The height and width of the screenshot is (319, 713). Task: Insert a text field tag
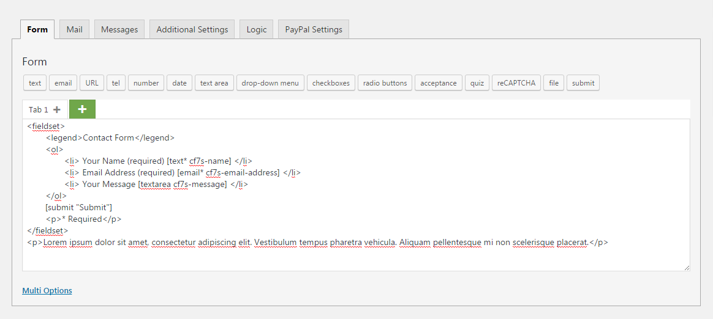35,83
